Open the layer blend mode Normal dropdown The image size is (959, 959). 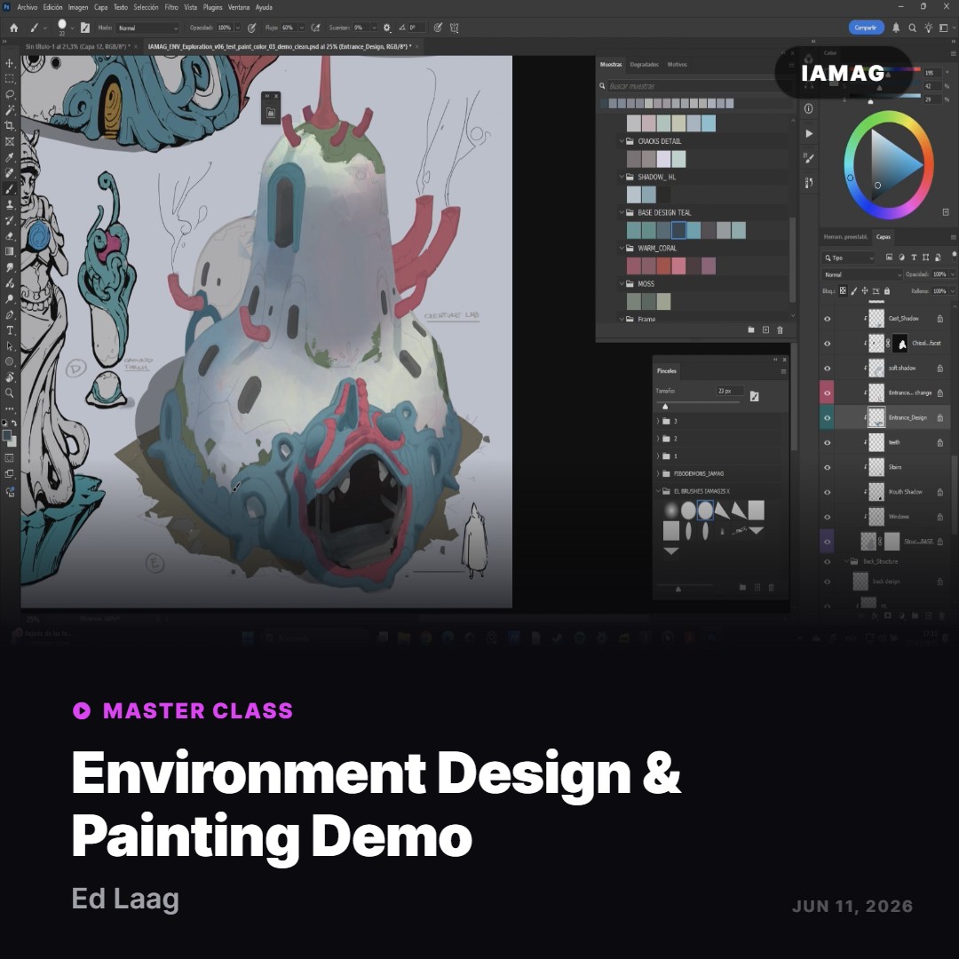862,274
